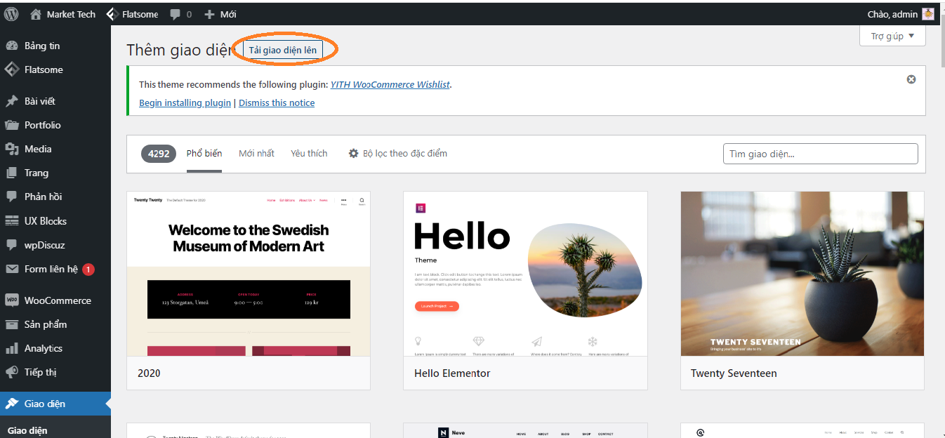This screenshot has height=438, width=945.
Task: Open the WooCommerce menu icon
Action: [12, 300]
